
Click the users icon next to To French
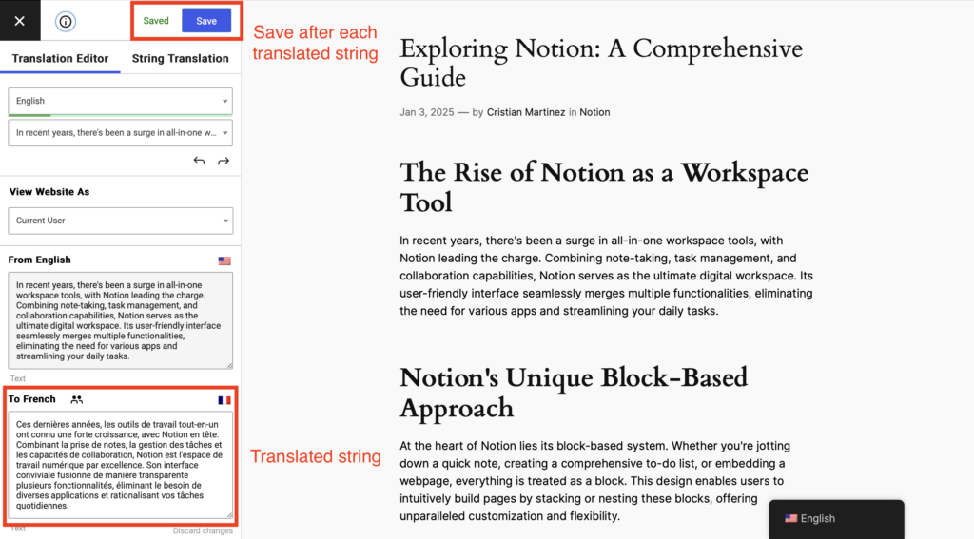[x=76, y=399]
